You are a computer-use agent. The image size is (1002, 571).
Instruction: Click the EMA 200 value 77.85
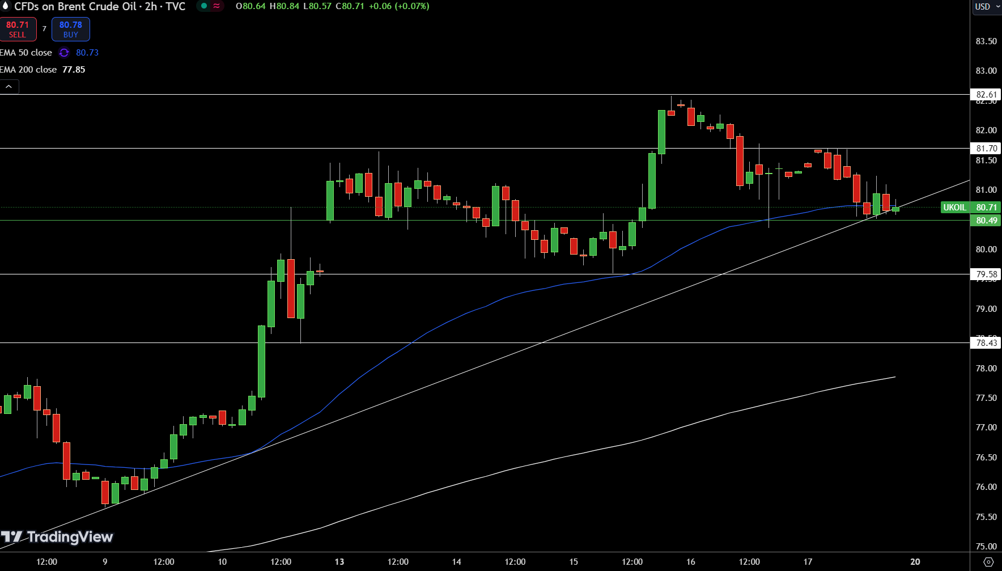pos(74,70)
